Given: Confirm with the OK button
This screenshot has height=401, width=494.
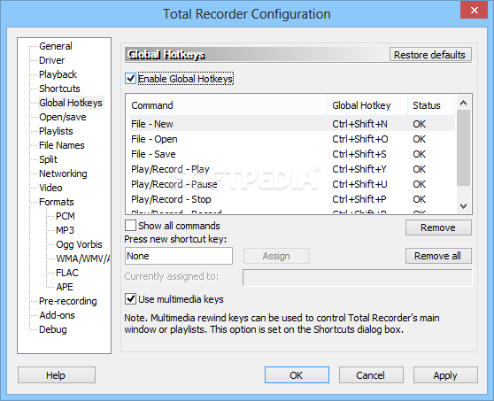Looking at the screenshot, I should click(x=297, y=375).
